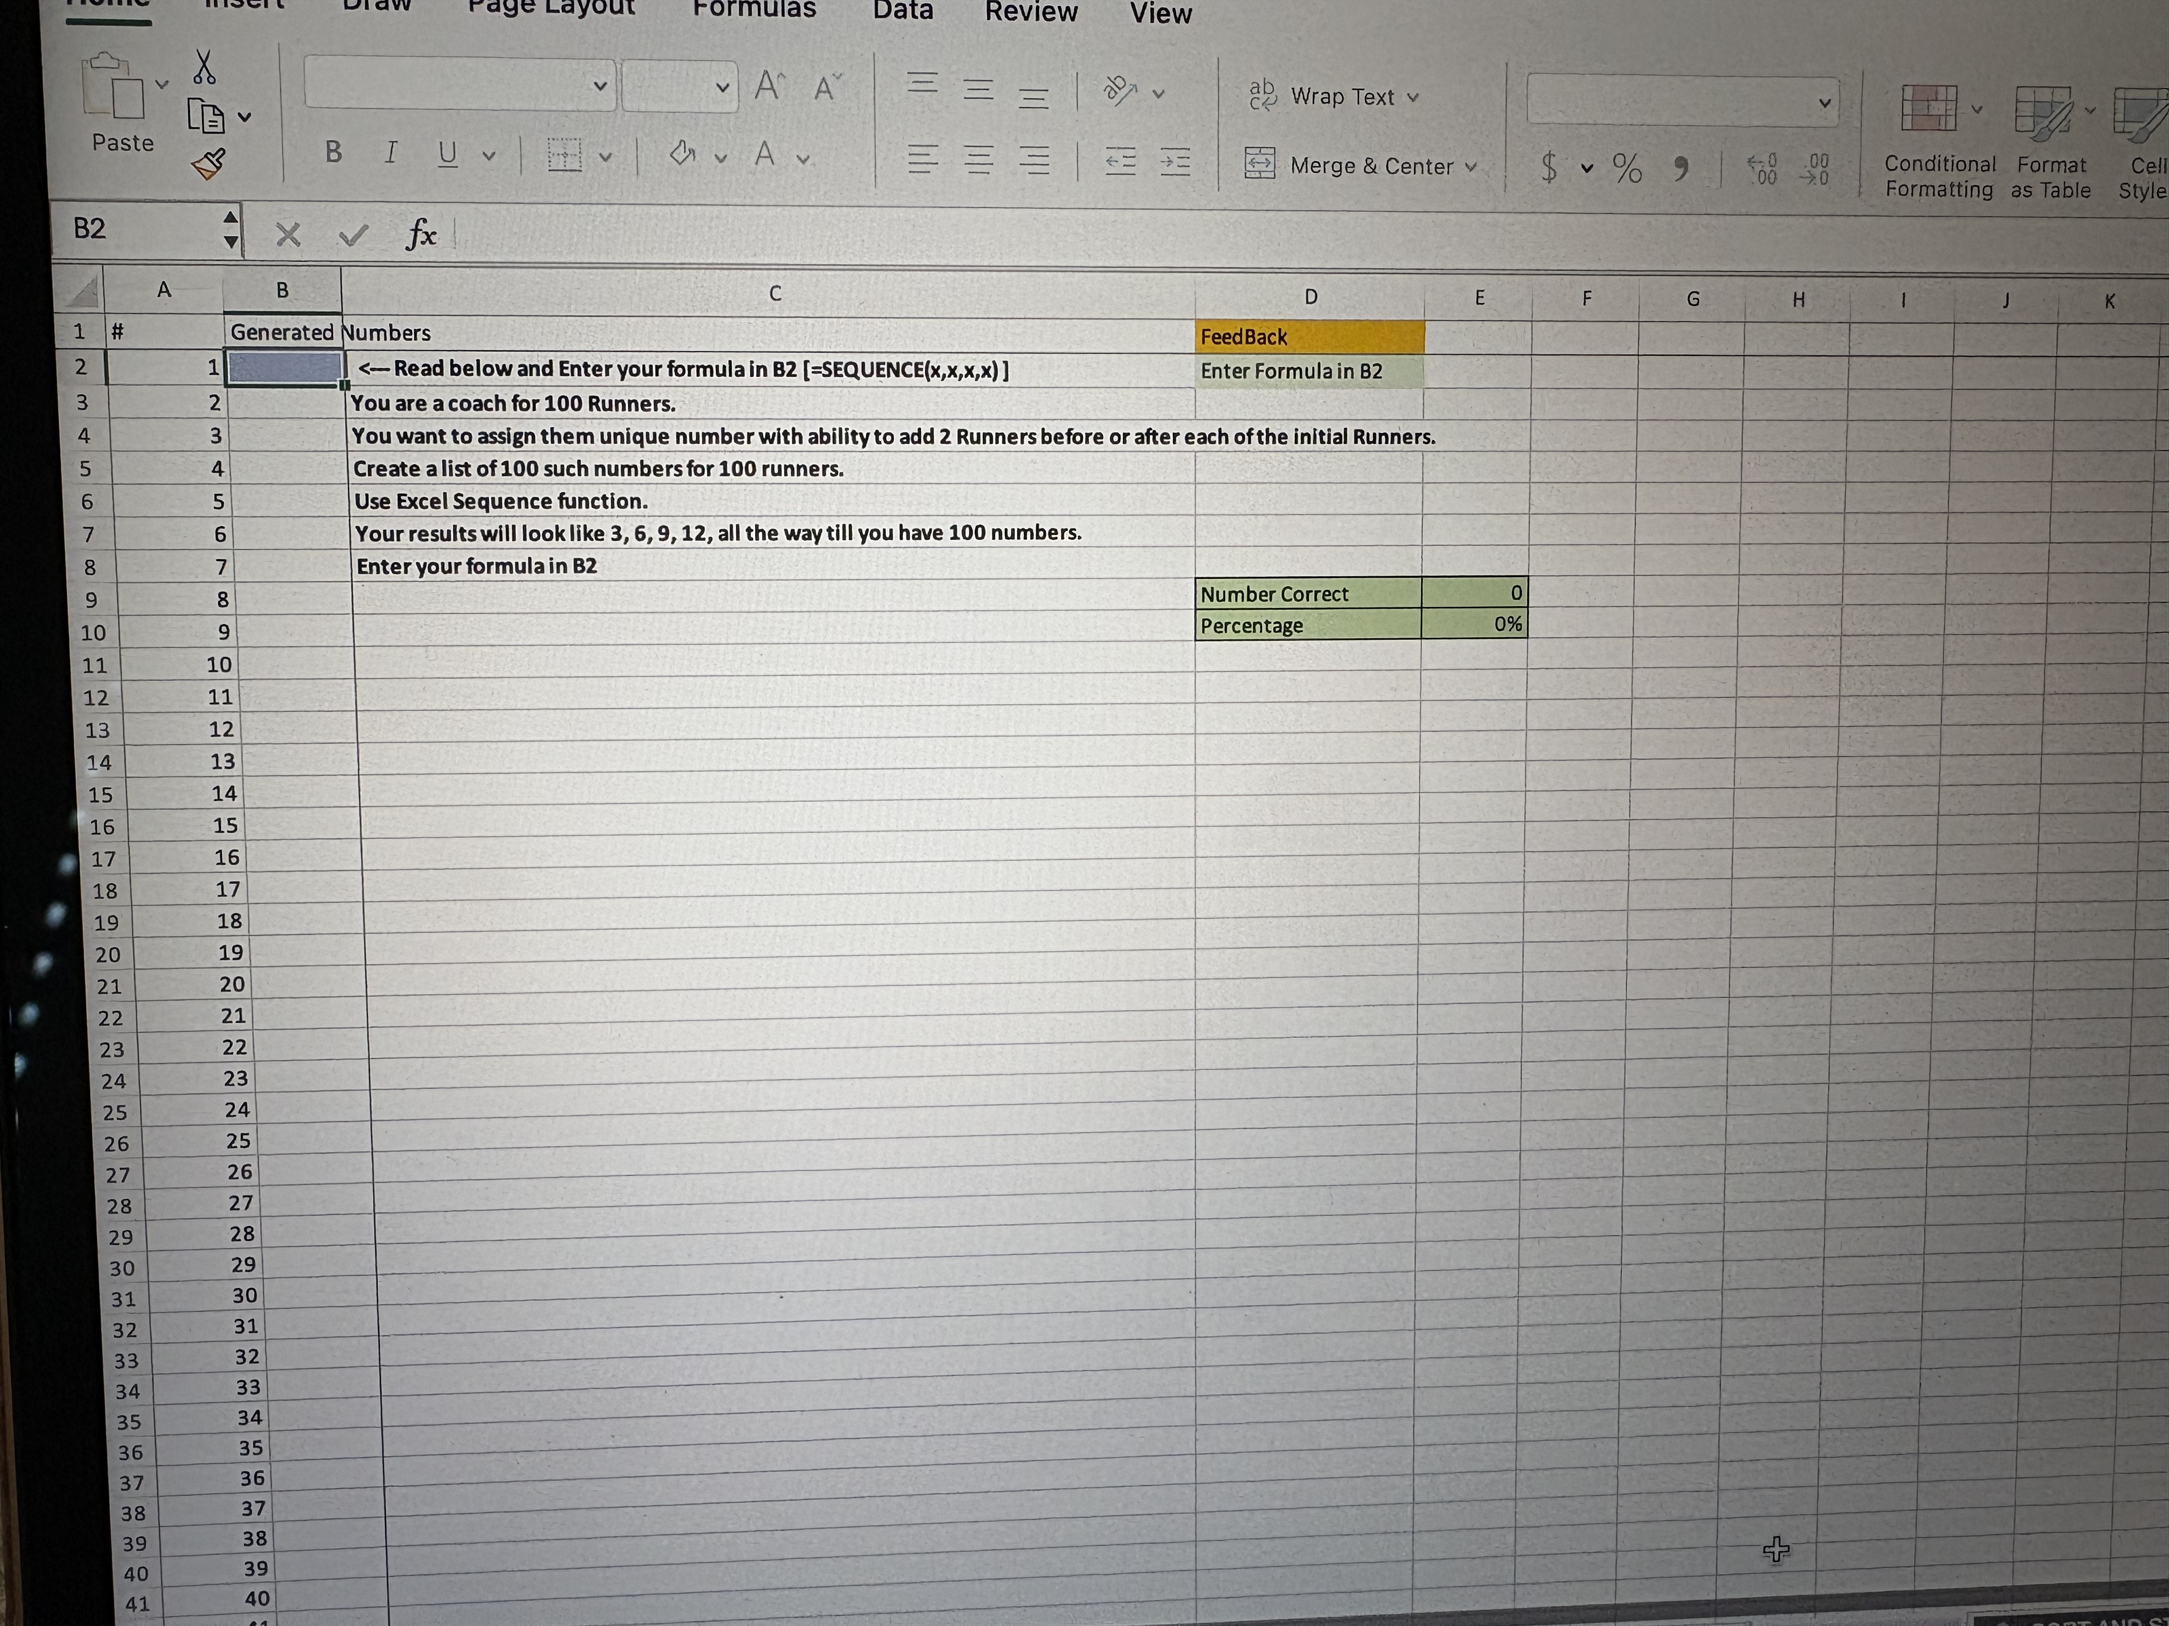Image resolution: width=2169 pixels, height=1626 pixels.
Task: Click the Increase Decimal icon
Action: [1763, 169]
